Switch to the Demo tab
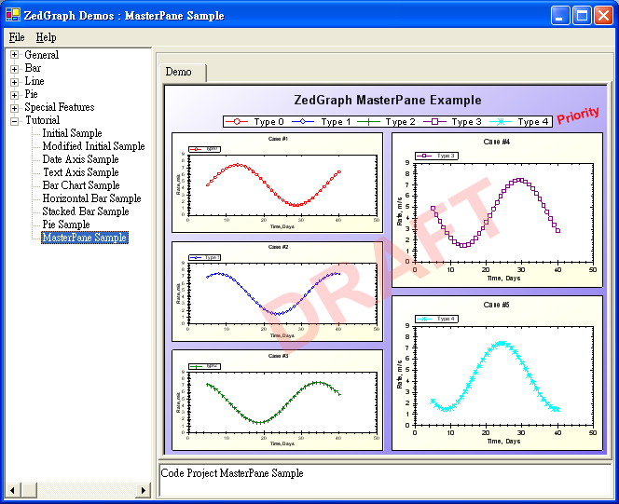Screen dimensions: 619x504 tap(182, 72)
